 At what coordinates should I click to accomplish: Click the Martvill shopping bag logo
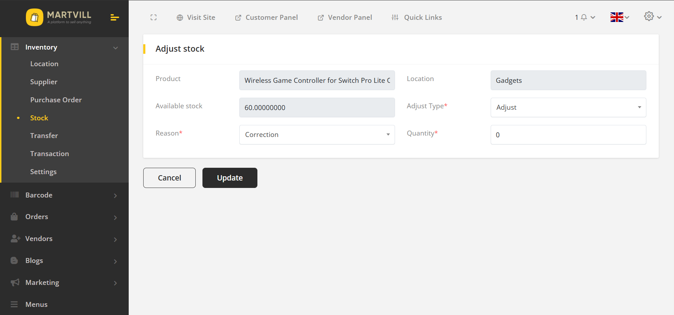coord(34,17)
